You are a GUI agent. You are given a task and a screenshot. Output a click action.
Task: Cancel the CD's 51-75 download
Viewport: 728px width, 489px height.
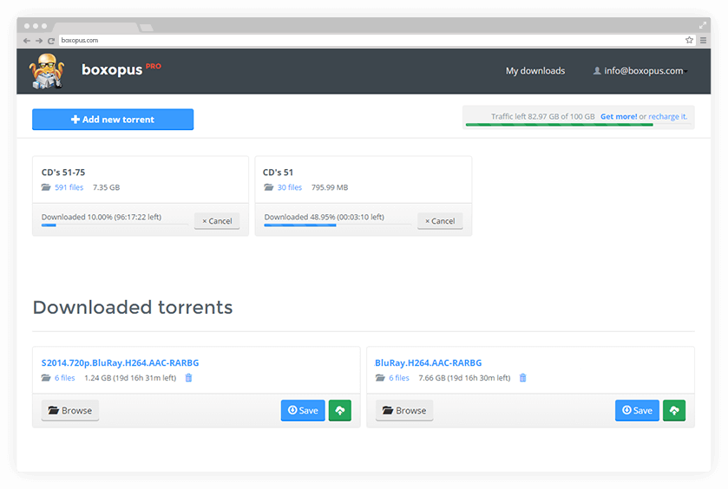217,221
